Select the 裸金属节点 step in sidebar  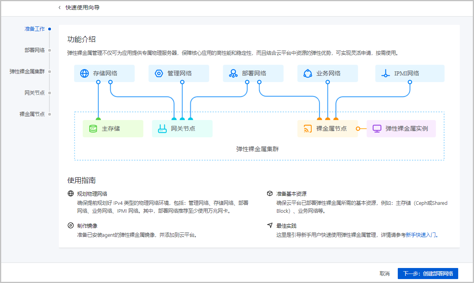(32, 114)
